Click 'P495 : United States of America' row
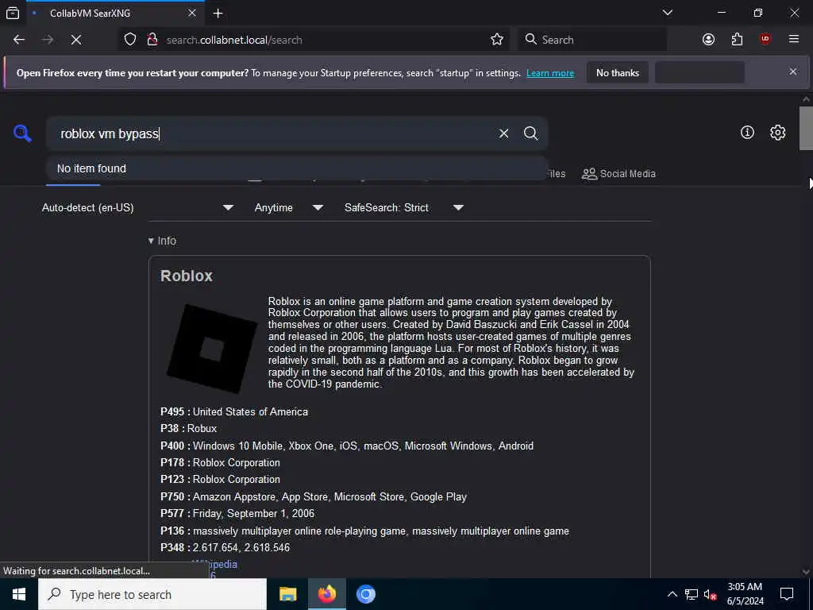This screenshot has height=610, width=813. (234, 411)
